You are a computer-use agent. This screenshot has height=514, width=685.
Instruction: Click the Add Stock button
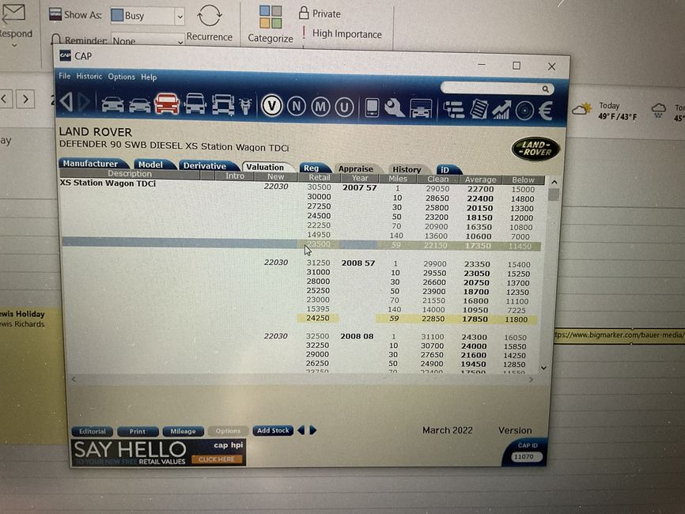273,431
